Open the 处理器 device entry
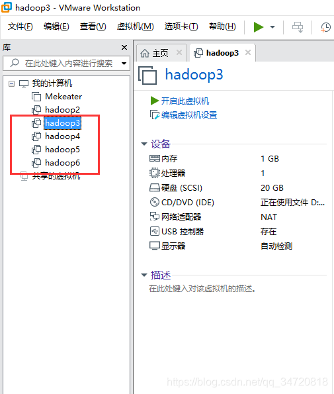The image size is (334, 394). [x=173, y=173]
